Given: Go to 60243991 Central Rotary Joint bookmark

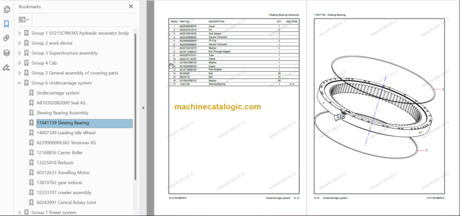Looking at the screenshot, I should [x=66, y=202].
